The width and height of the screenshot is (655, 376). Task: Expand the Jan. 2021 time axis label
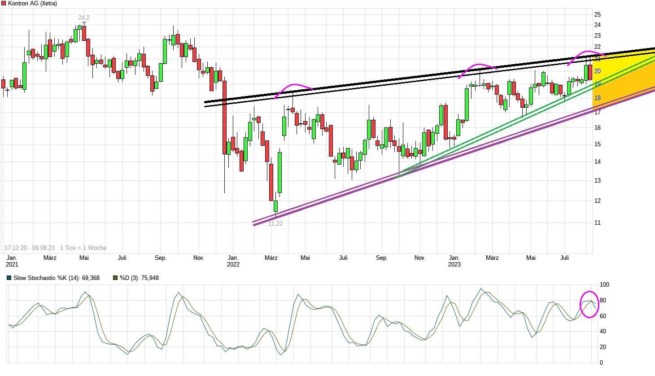click(x=12, y=261)
